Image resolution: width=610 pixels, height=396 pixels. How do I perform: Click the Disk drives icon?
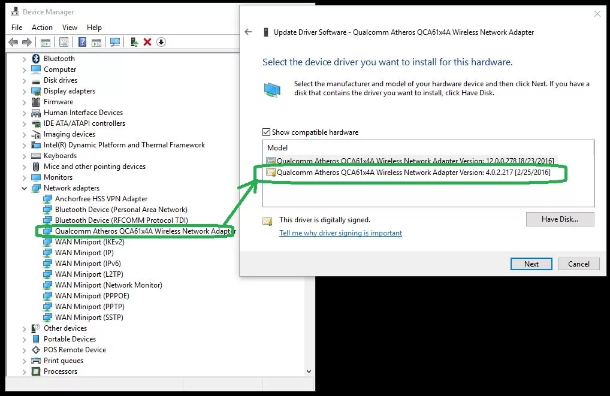pyautogui.click(x=36, y=80)
